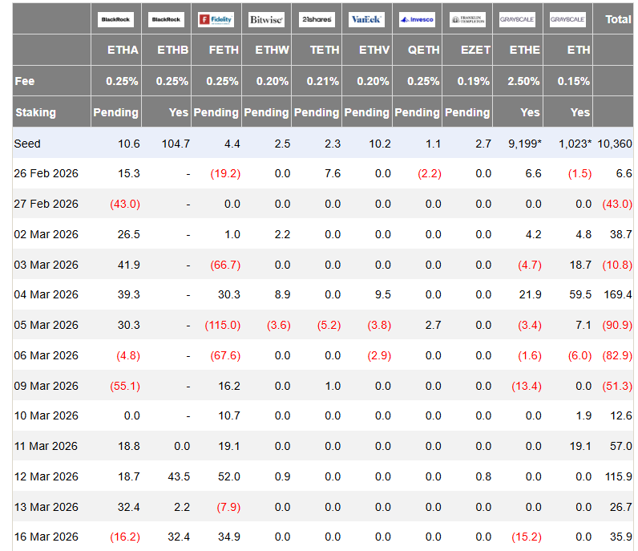Click the BlackRock logo above ETHB
638x551 pixels.
point(166,19)
